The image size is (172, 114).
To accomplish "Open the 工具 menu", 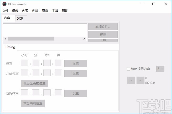I will tap(55, 11).
